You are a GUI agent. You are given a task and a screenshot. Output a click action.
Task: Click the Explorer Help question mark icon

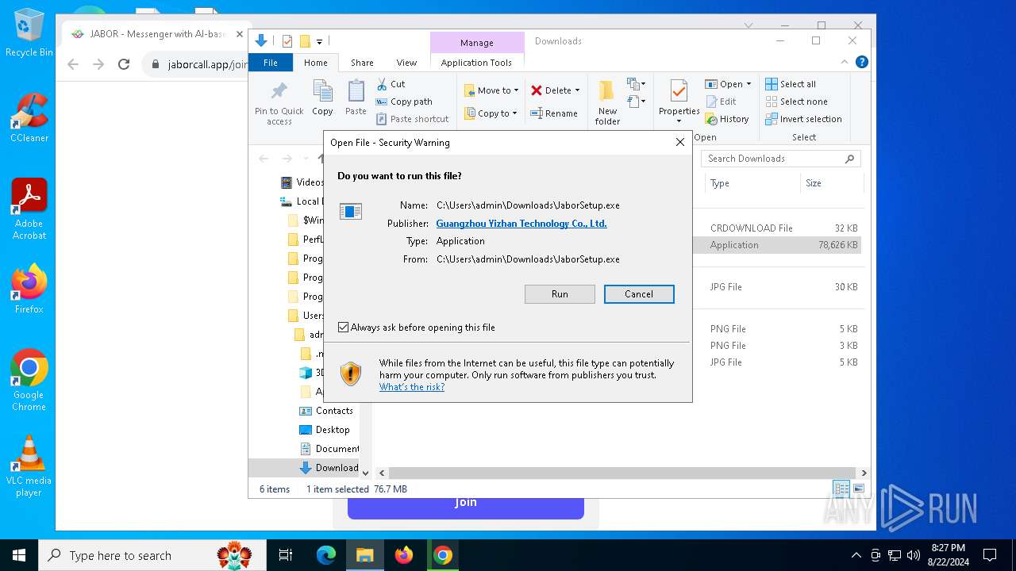861,62
